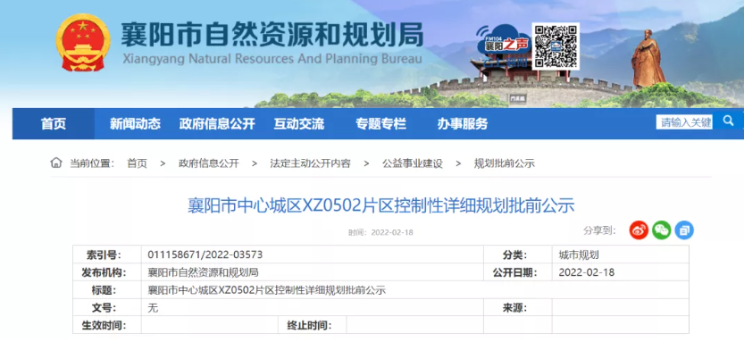Click the QR code image
744x342 pixels.
(556, 46)
